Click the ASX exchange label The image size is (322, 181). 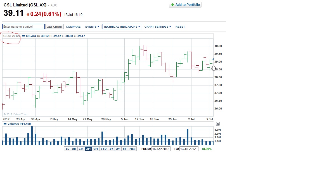click(54, 5)
